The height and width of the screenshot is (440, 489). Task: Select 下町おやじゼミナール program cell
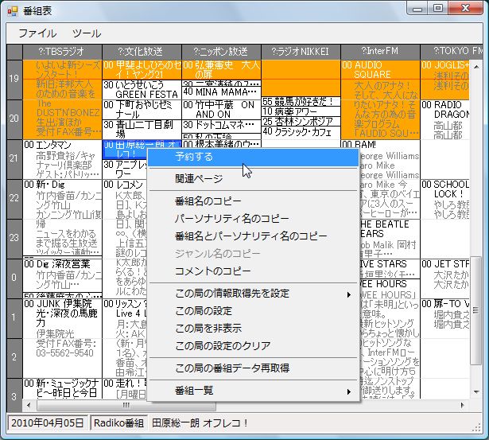pyautogui.click(x=142, y=110)
